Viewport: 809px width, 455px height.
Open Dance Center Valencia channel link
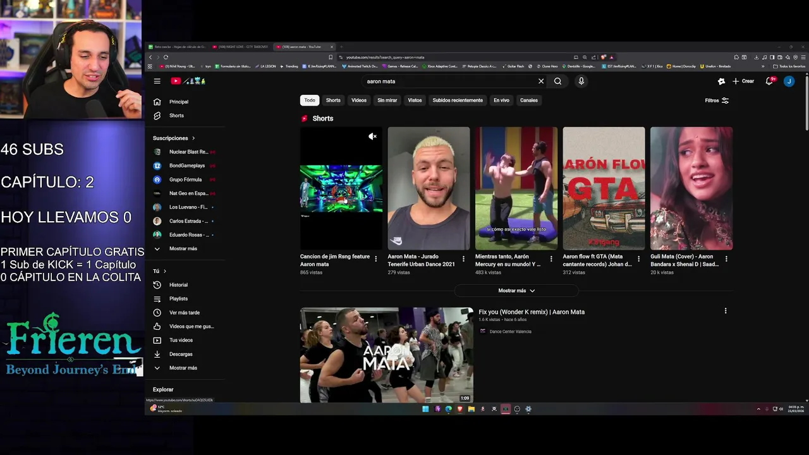point(510,332)
